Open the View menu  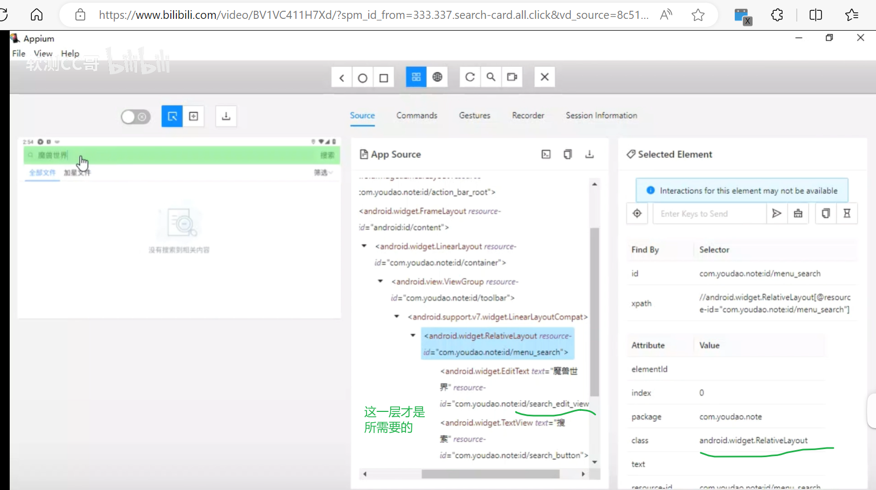pyautogui.click(x=43, y=53)
